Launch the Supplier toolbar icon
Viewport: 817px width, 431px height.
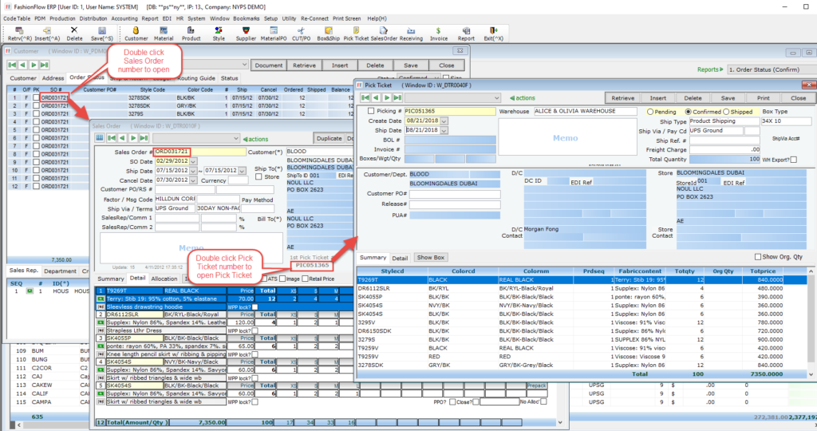tap(246, 31)
